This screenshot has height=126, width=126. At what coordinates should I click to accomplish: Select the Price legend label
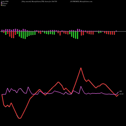[4, 6]
